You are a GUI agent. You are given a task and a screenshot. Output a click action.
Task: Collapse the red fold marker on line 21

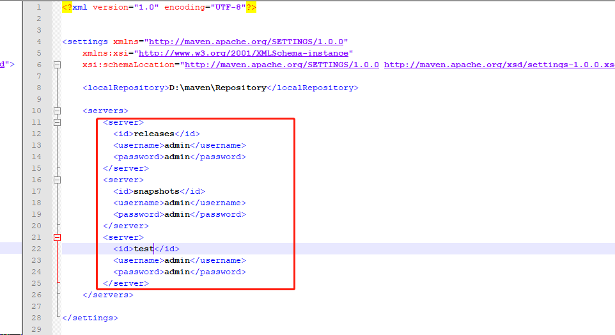[x=58, y=237]
